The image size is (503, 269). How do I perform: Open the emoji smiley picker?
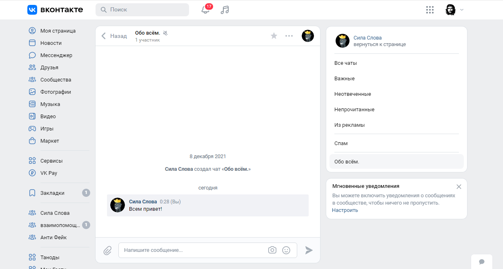tap(286, 250)
